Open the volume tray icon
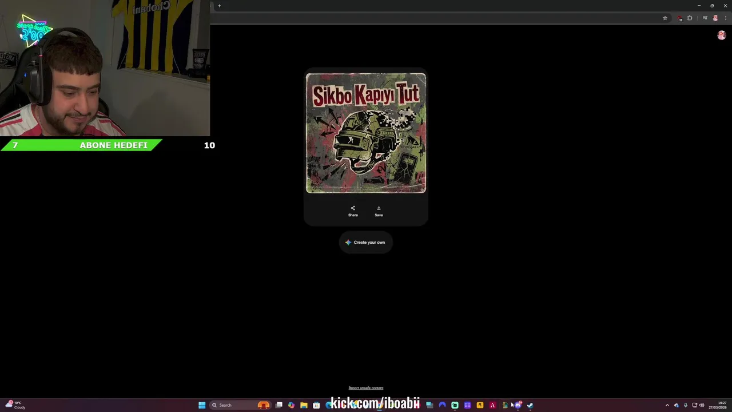This screenshot has height=412, width=732. pyautogui.click(x=702, y=405)
